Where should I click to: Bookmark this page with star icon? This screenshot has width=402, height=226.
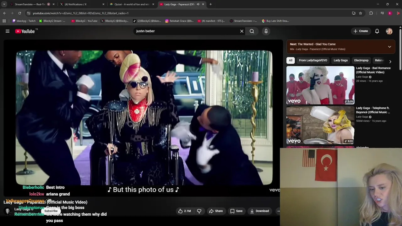pyautogui.click(x=361, y=13)
